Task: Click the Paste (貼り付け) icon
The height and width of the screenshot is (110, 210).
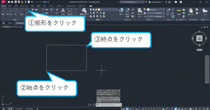Action: click(191, 11)
